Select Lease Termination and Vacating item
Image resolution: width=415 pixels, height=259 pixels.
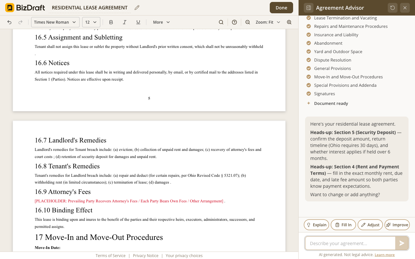pos(345,18)
